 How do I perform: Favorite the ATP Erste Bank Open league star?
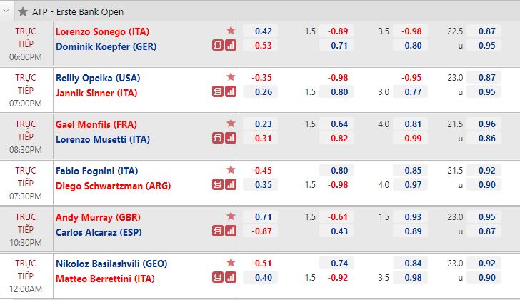pos(23,12)
